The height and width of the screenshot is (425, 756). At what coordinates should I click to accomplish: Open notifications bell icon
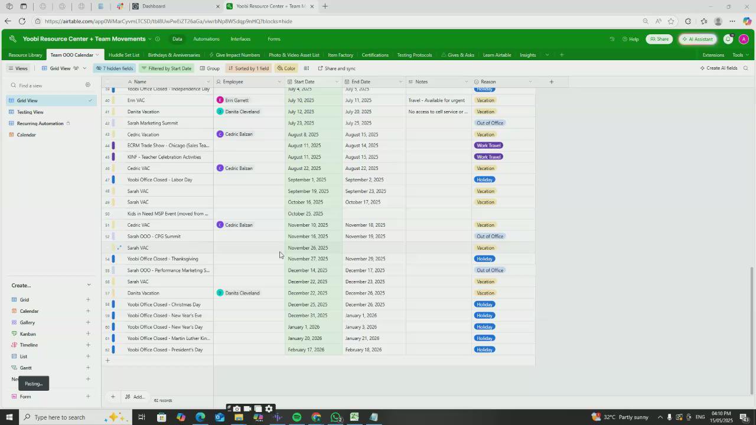pyautogui.click(x=728, y=39)
